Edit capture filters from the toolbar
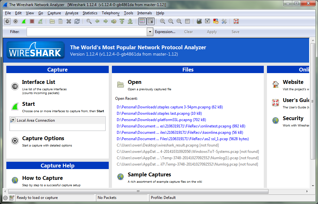 click(199, 21)
